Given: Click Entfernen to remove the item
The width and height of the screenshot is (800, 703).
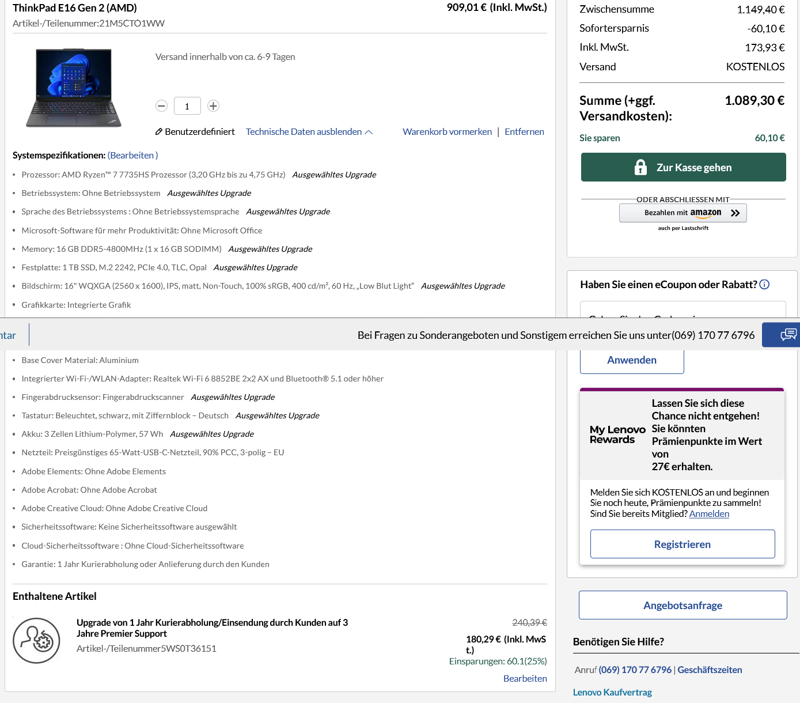Looking at the screenshot, I should click(524, 132).
